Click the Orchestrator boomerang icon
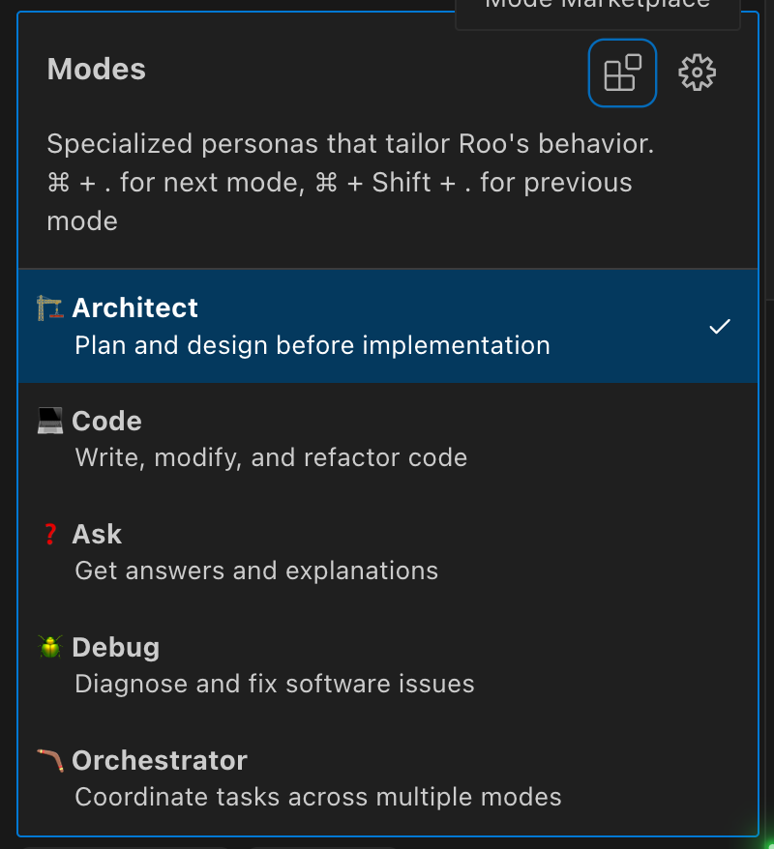Image resolution: width=774 pixels, height=849 pixels. coord(50,760)
